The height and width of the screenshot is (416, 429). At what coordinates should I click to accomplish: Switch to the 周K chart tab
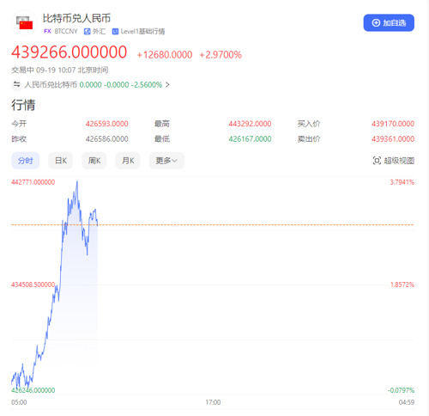[94, 161]
